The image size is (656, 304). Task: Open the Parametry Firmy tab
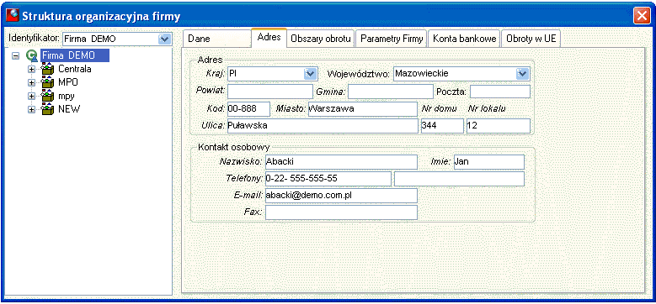click(392, 39)
